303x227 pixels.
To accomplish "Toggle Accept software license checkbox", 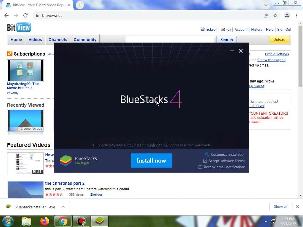I will [205, 161].
